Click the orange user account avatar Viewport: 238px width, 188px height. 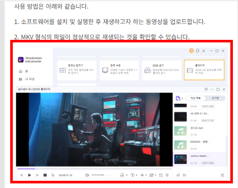click(192, 51)
